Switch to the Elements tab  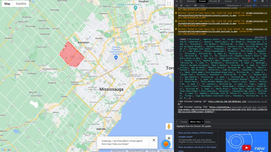point(191,1)
